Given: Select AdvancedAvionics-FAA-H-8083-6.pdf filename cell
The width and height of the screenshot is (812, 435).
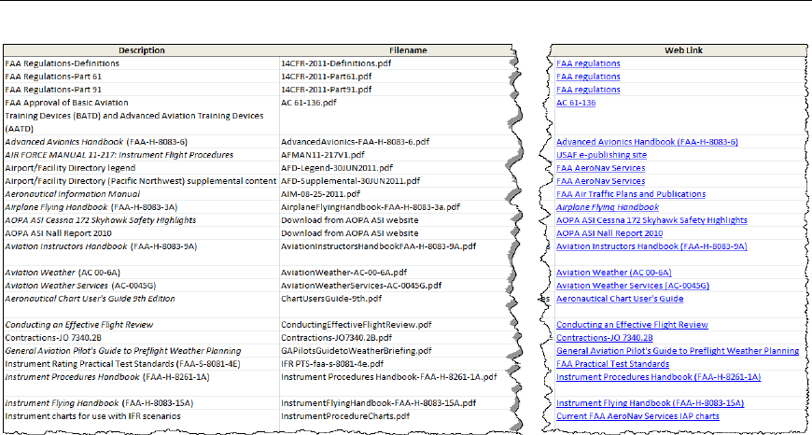Looking at the screenshot, I should [x=356, y=142].
